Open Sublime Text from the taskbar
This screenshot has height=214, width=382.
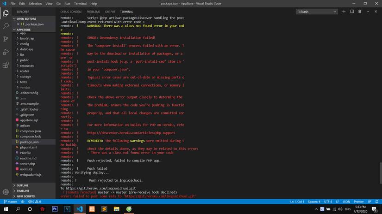click(104, 209)
